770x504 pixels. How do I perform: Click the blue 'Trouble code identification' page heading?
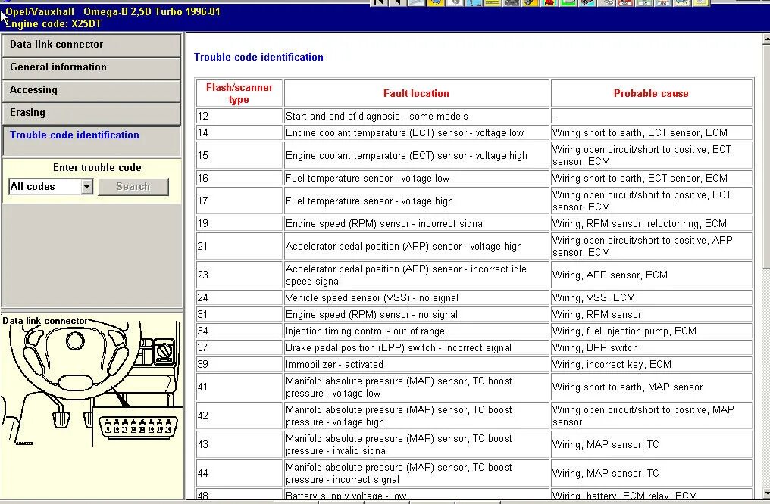(x=258, y=58)
